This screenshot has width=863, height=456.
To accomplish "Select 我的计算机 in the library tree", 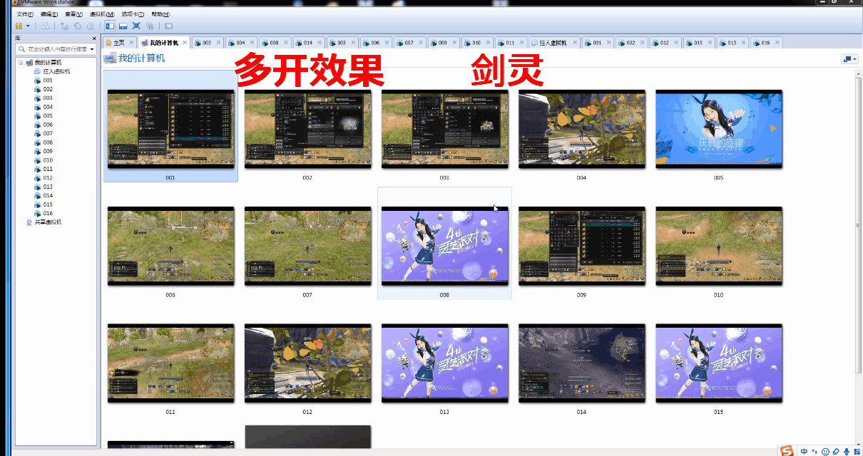I will (x=48, y=63).
